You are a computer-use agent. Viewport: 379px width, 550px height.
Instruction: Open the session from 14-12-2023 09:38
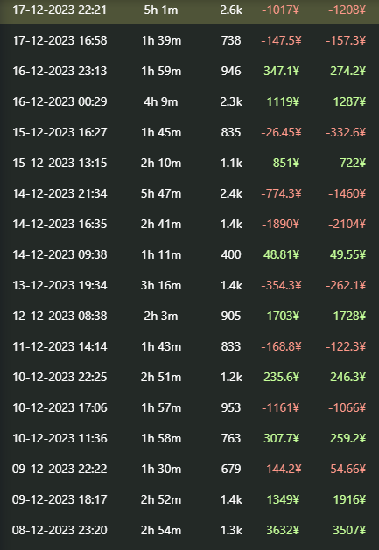[189, 254]
